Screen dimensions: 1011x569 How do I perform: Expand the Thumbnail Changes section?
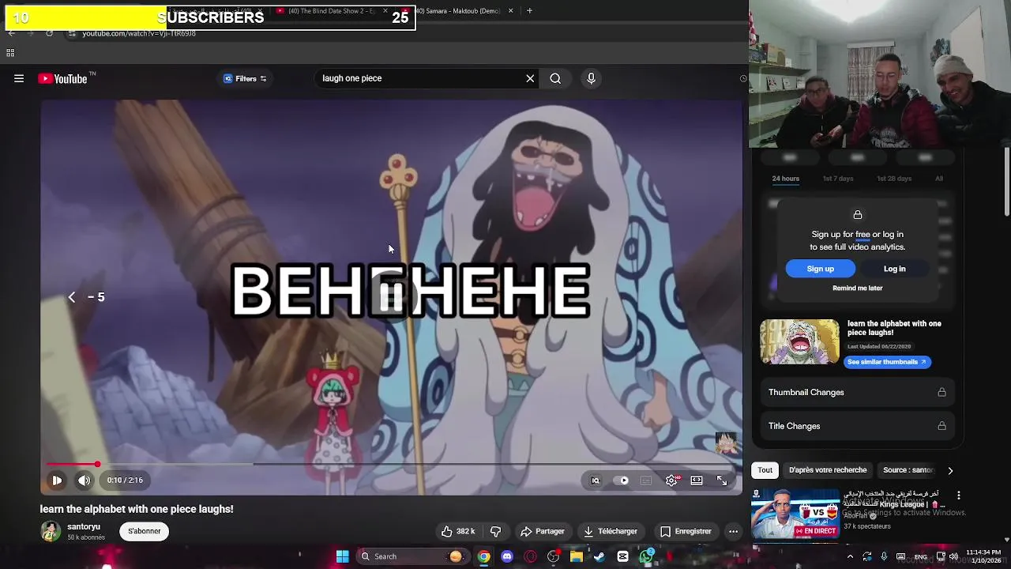point(857,392)
